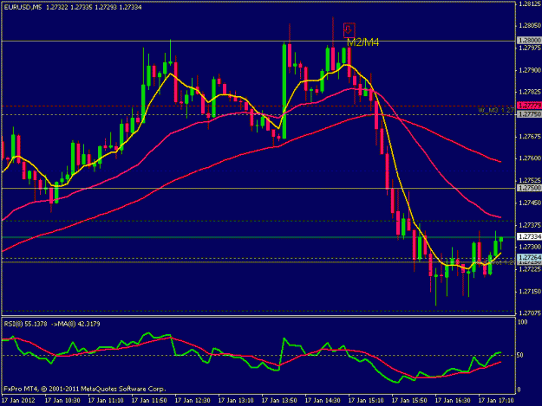The height and width of the screenshot is (406, 542).
Task: Click the 17 Jan 14:30 time label
Action: [x=323, y=401]
